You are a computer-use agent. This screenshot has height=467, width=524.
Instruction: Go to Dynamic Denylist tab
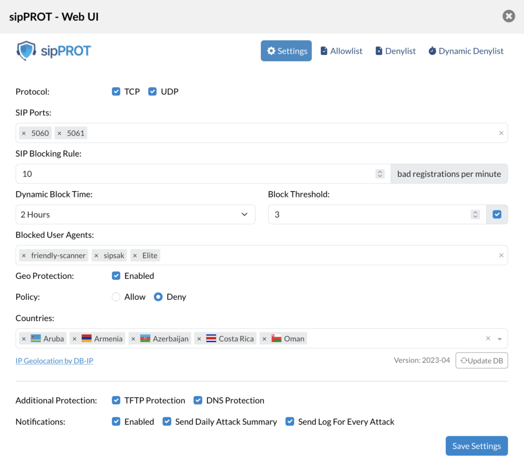tap(466, 51)
